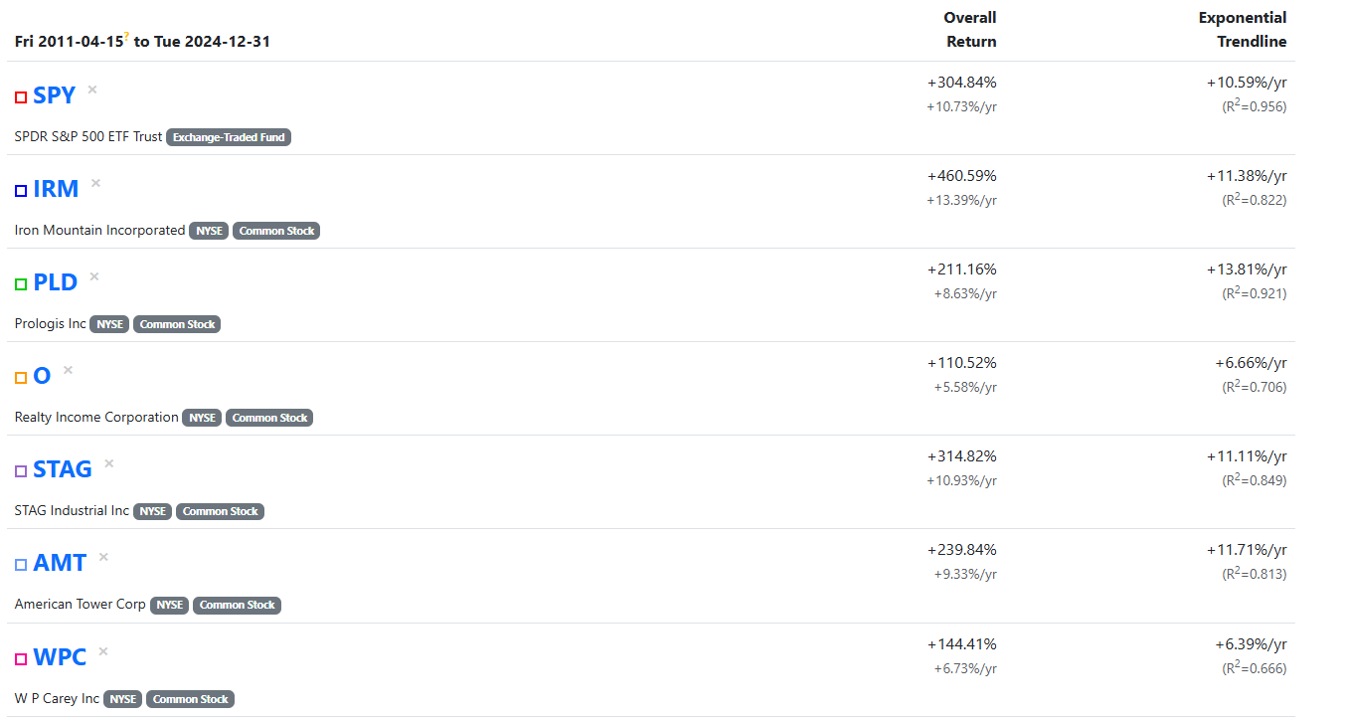The image size is (1346, 718).
Task: Click the green PLD color square
Action: (x=21, y=284)
